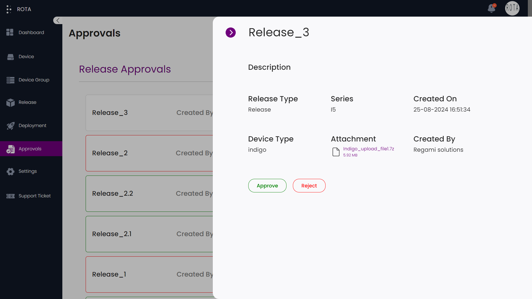Open Release_2.2 from approvals list
532x299 pixels.
[x=112, y=193]
